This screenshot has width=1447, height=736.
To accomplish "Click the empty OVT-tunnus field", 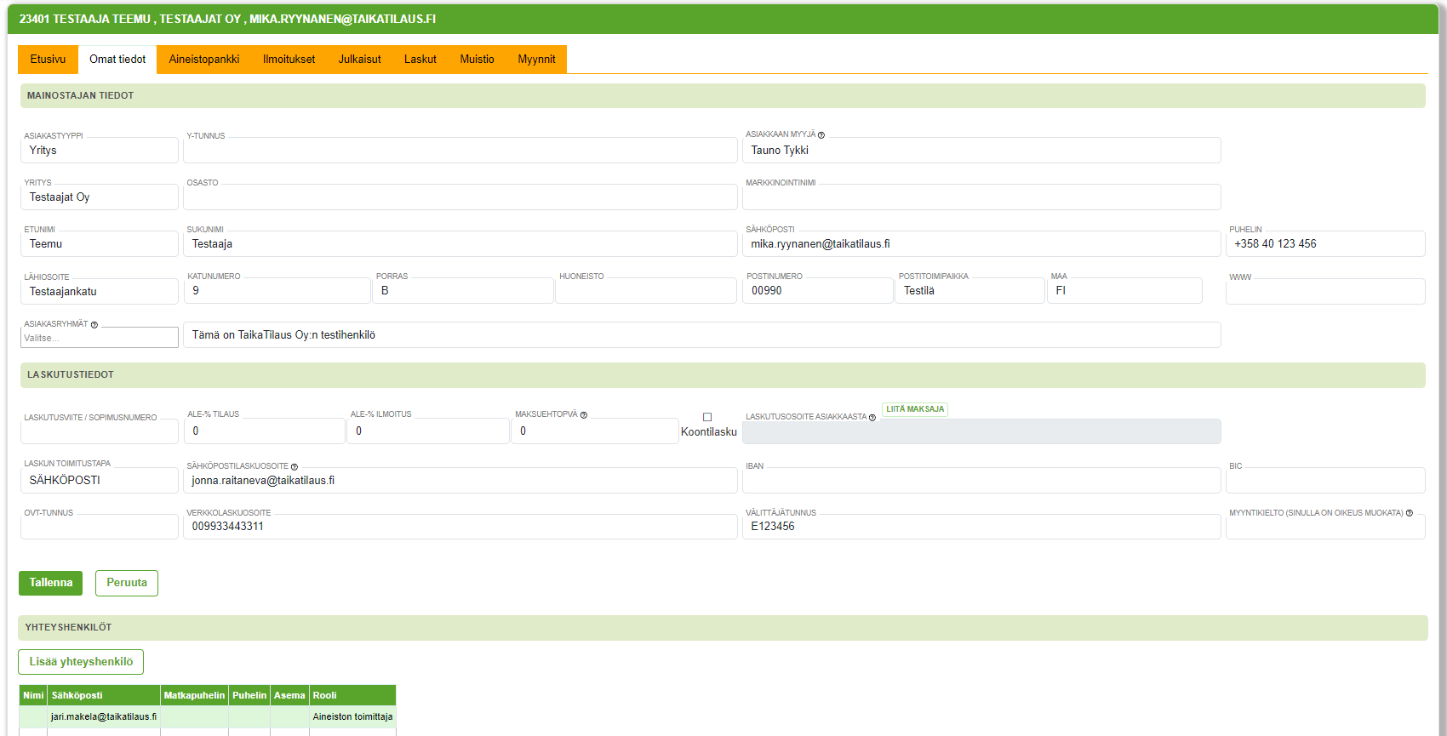I will 100,527.
